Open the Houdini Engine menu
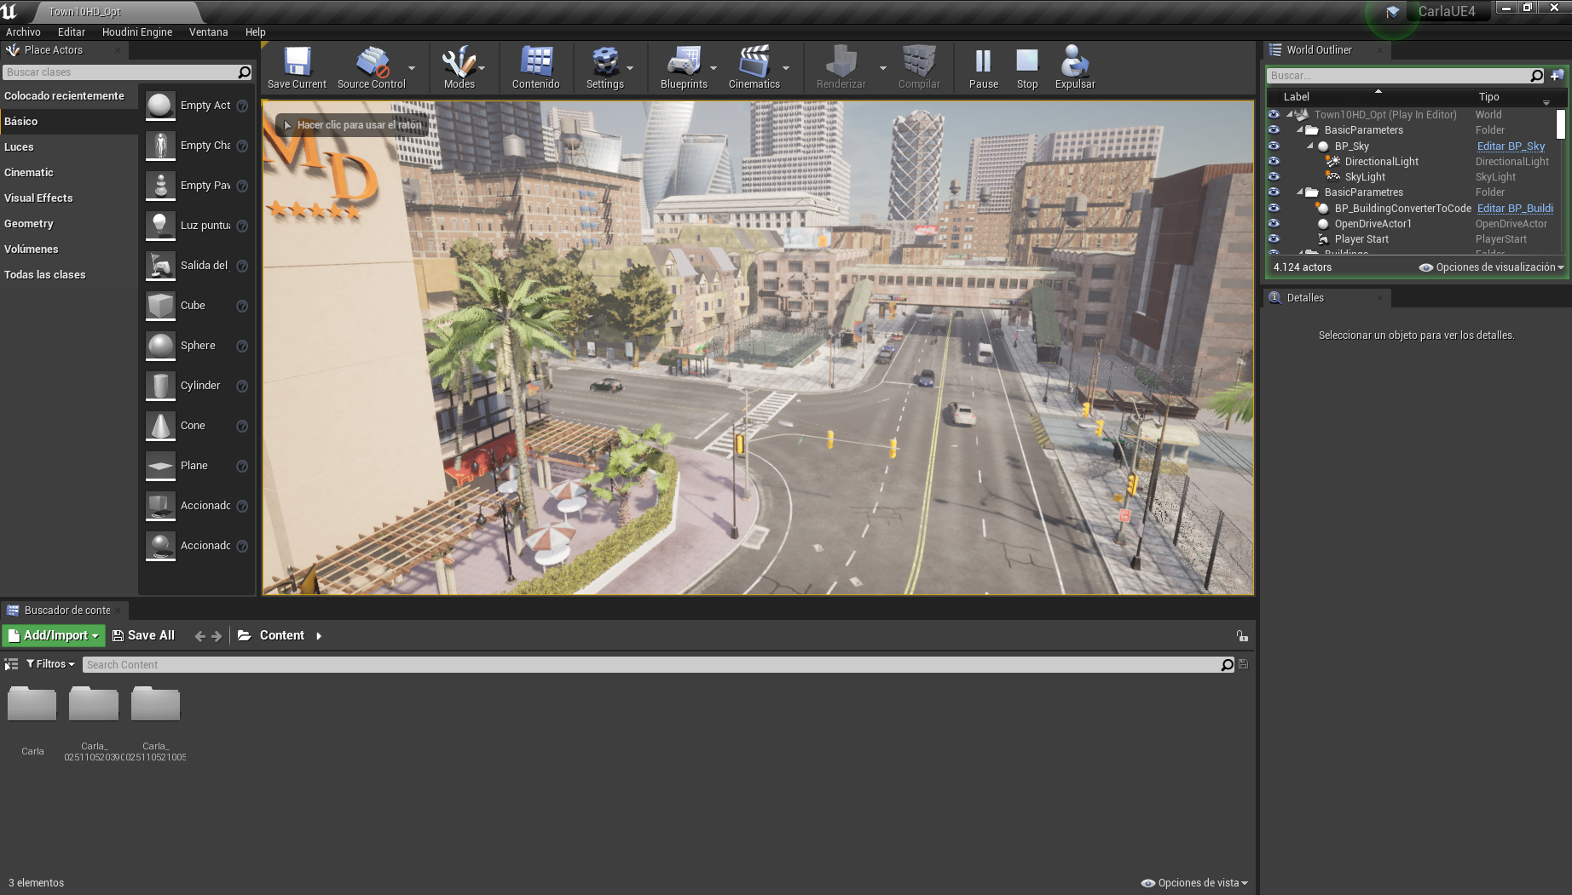1572x895 pixels. [136, 32]
